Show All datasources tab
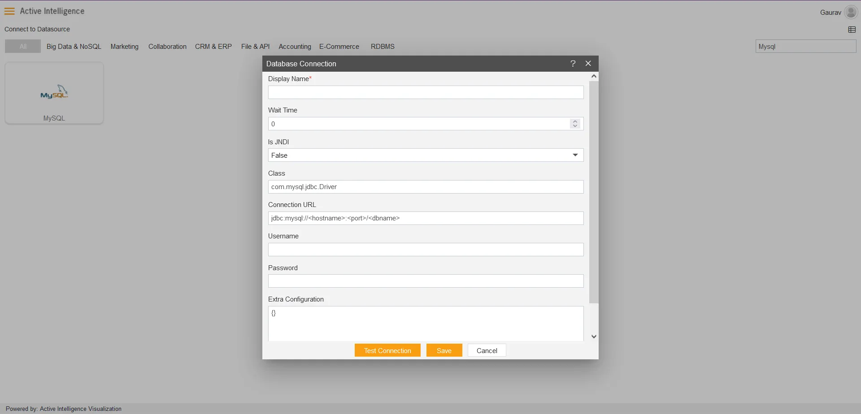This screenshot has width=861, height=414. [x=23, y=46]
